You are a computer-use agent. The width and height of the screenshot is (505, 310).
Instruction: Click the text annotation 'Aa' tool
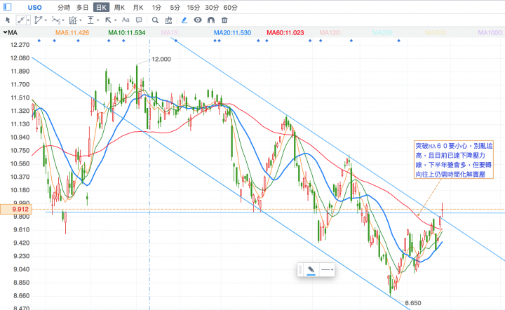pyautogui.click(x=126, y=20)
